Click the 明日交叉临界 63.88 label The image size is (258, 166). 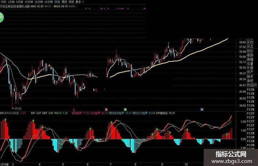click(x=144, y=113)
